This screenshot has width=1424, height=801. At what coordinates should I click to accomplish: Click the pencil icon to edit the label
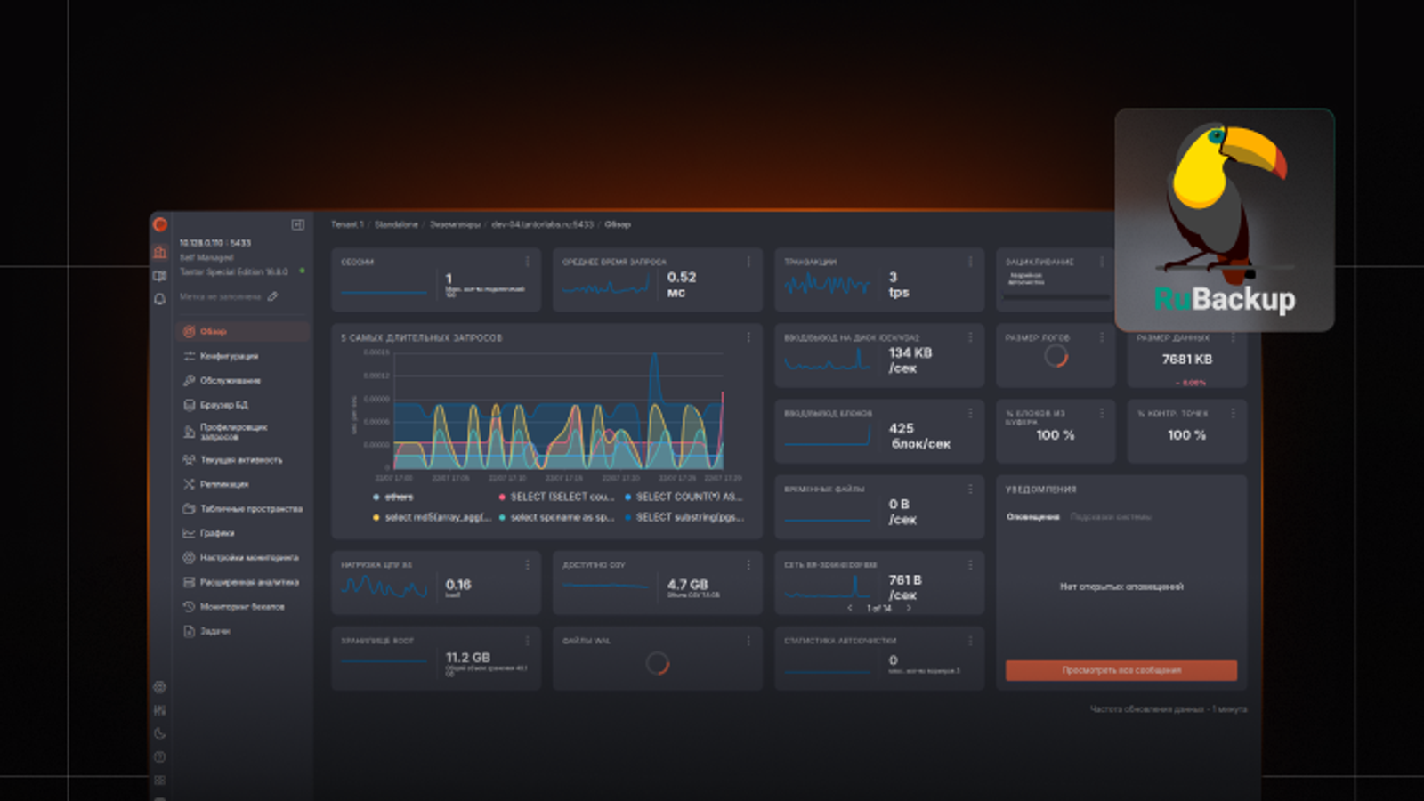coord(273,296)
